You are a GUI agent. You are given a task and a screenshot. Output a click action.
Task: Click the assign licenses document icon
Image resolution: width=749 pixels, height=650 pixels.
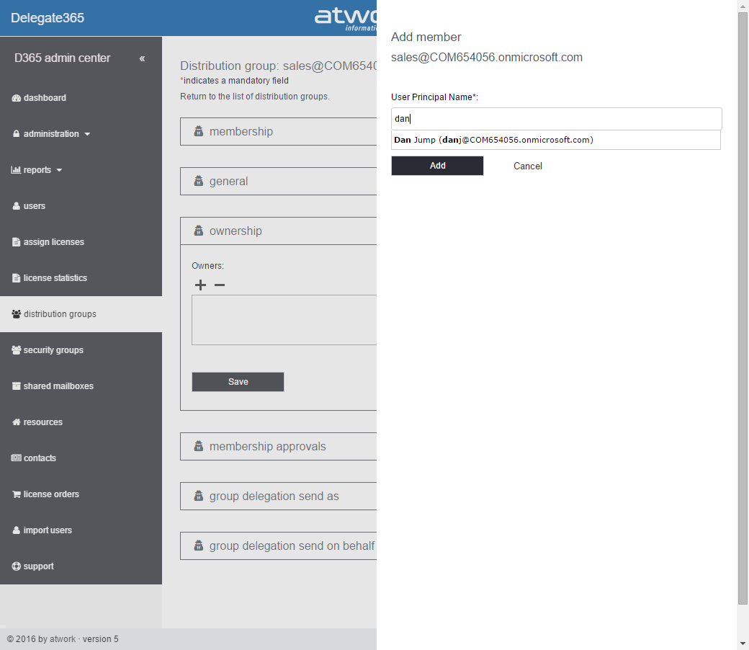click(17, 242)
